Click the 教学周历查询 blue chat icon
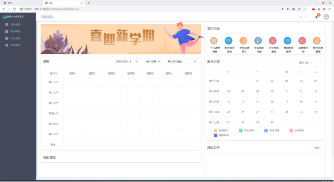Screen dimensions: 334x182 click(x=229, y=40)
